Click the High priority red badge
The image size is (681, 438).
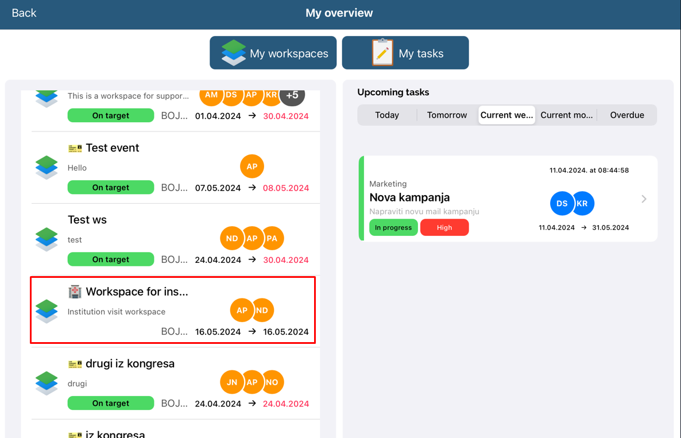444,227
